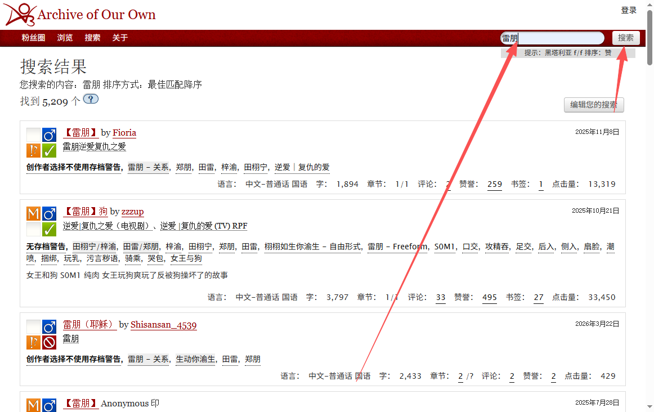Open fandom link 雷朋逆爱复仇之爱
The image size is (654, 412).
point(94,146)
